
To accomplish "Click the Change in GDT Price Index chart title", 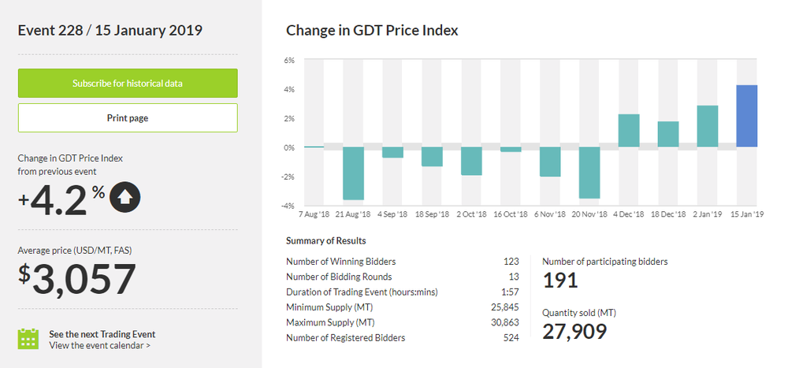I will coord(372,31).
